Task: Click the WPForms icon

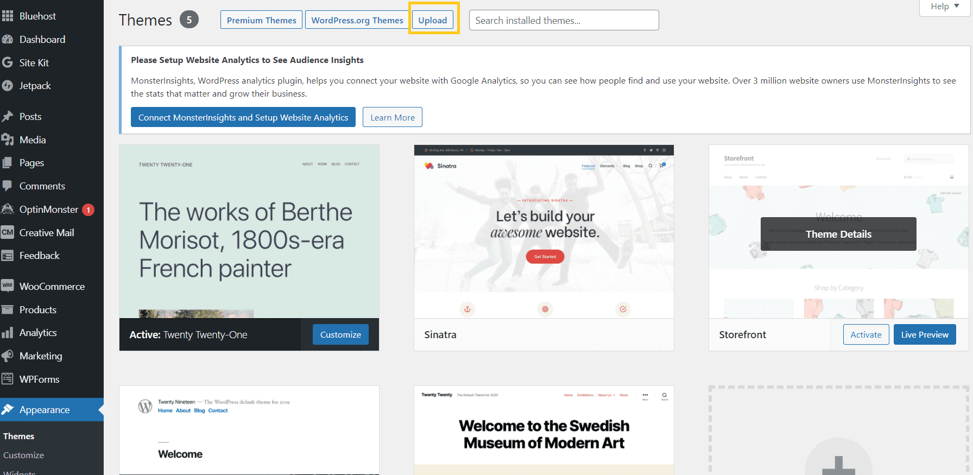Action: 8,379
